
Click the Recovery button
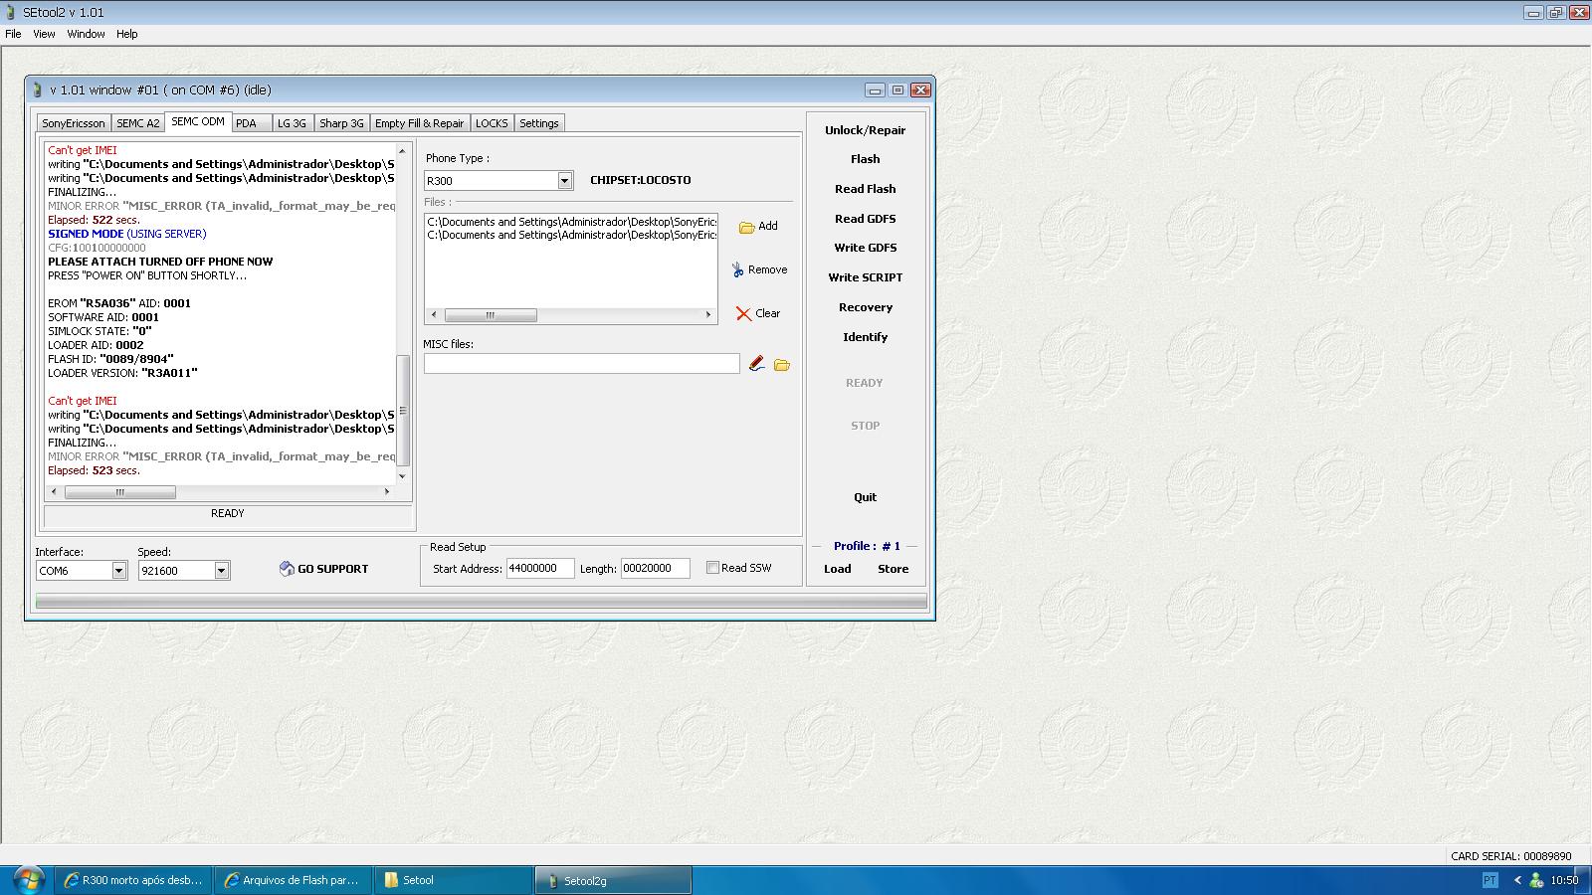(x=866, y=307)
